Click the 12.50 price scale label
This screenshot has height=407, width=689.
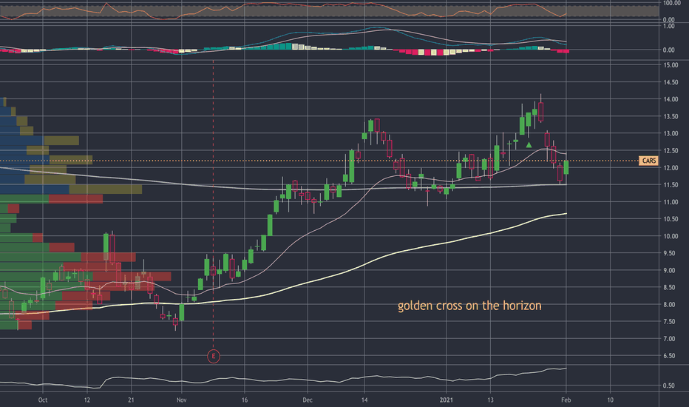click(x=671, y=151)
